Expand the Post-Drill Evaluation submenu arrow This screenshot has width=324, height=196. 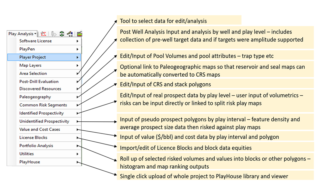point(77,82)
